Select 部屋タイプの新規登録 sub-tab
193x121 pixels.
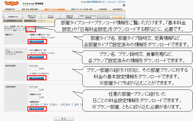(32, 17)
